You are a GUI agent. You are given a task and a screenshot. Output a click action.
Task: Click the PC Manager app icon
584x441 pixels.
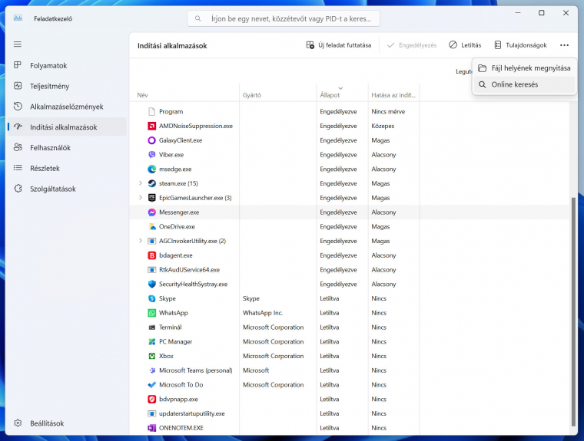tap(151, 342)
